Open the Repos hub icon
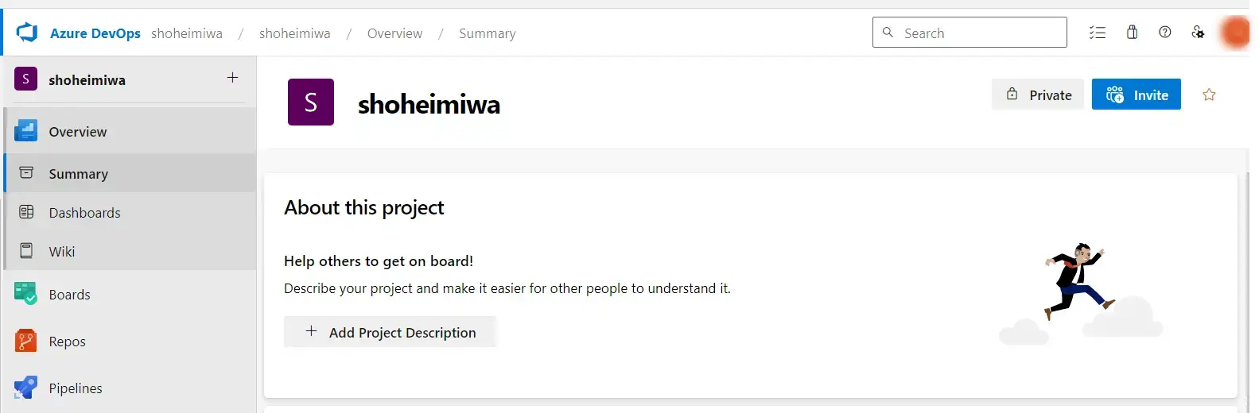Image resolution: width=1259 pixels, height=413 pixels. 25,342
